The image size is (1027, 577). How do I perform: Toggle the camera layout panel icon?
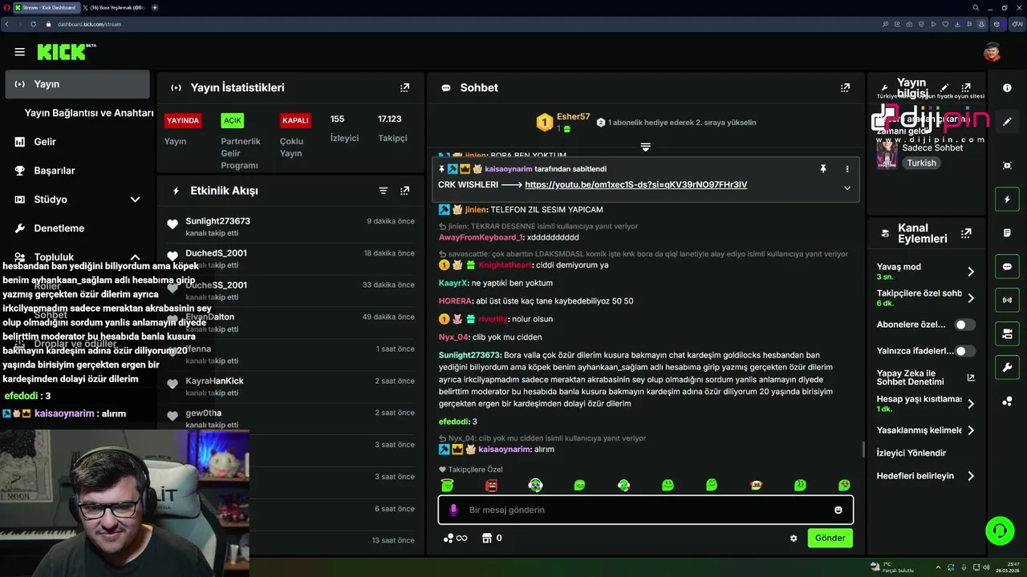[x=1007, y=333]
